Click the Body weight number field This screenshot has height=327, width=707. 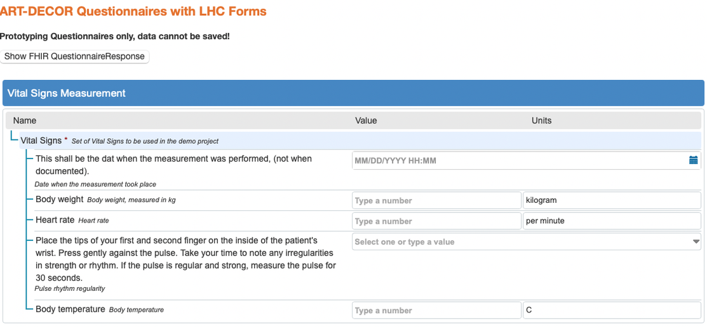tap(436, 200)
